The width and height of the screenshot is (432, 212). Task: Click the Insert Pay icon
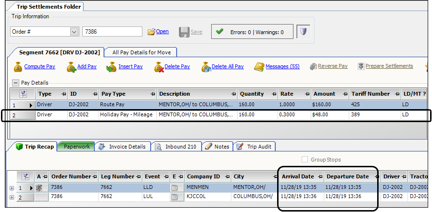click(x=112, y=67)
